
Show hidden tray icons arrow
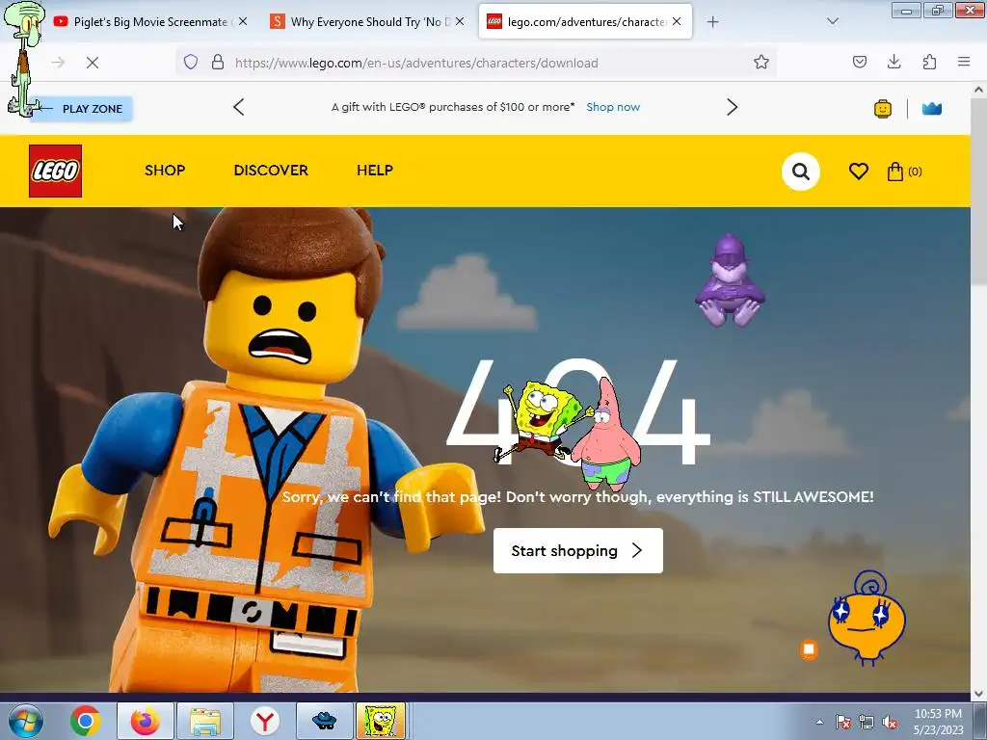tap(819, 722)
